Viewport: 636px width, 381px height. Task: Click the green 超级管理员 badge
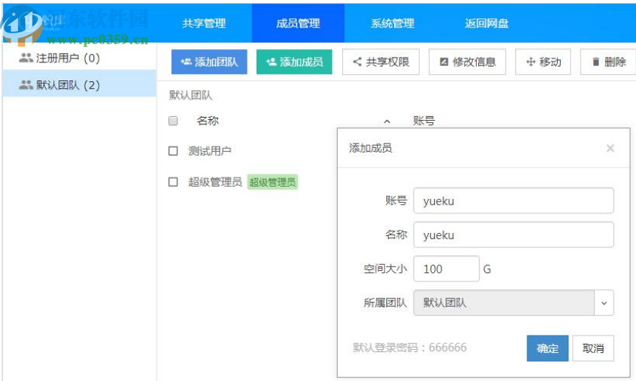[x=272, y=182]
